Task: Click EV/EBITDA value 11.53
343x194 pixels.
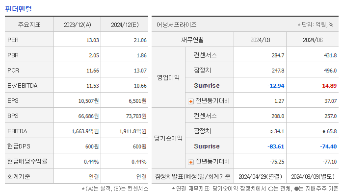Action: pyautogui.click(x=93, y=86)
